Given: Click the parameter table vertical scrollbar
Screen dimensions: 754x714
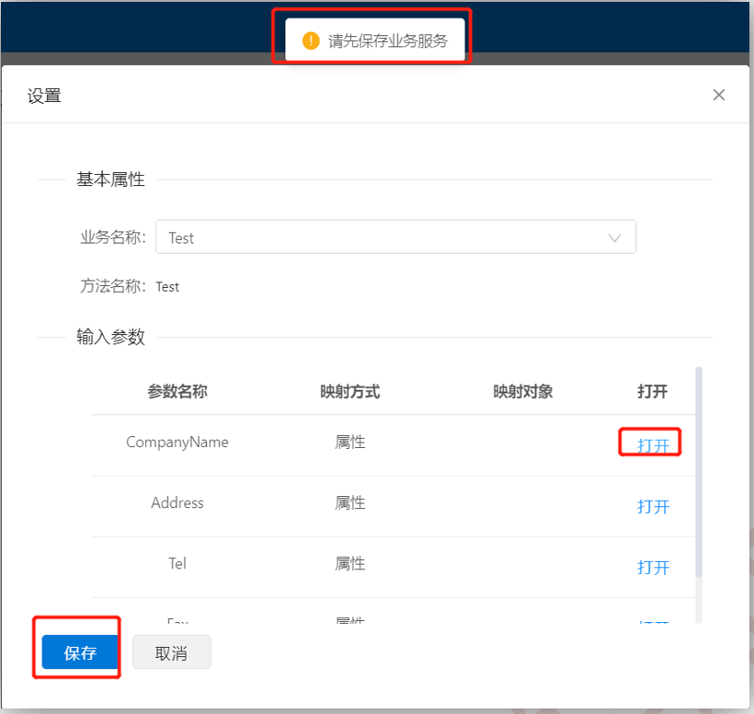Looking at the screenshot, I should click(698, 471).
